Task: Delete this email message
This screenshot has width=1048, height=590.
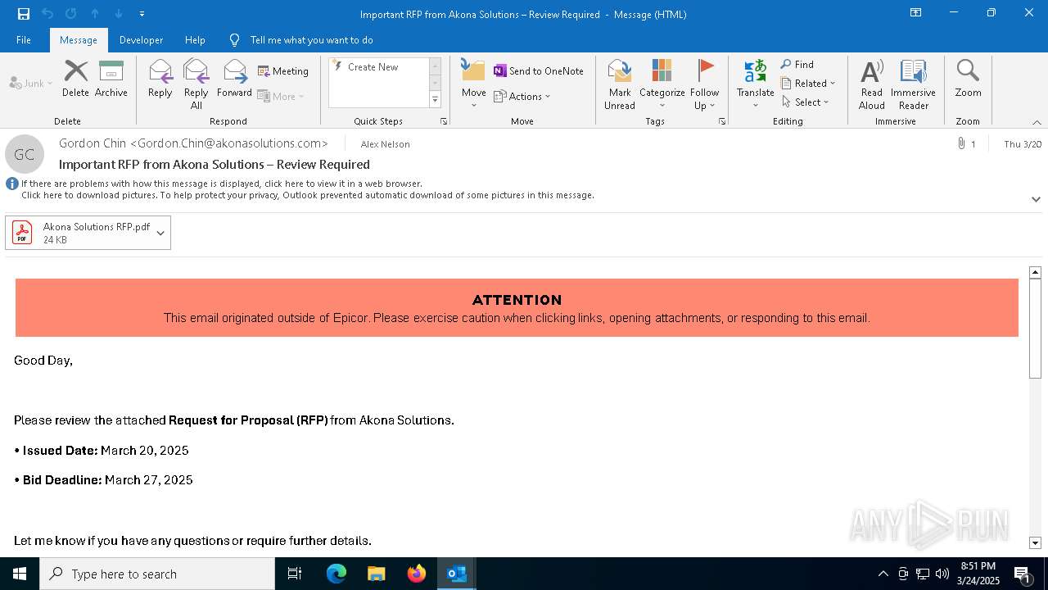Action: [76, 79]
